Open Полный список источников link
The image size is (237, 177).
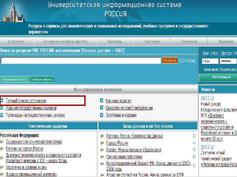click(26, 101)
